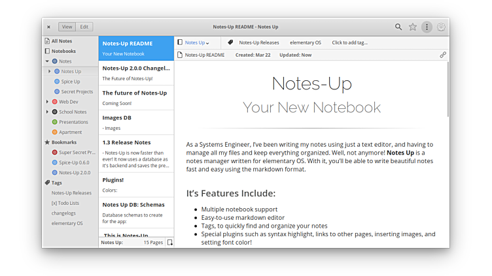
Task: Open the search magnifier icon
Action: 398,27
